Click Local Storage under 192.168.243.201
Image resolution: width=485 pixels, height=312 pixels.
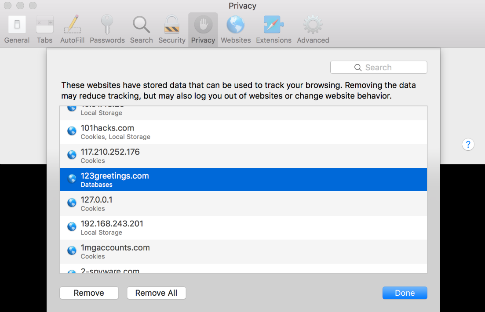(x=102, y=232)
